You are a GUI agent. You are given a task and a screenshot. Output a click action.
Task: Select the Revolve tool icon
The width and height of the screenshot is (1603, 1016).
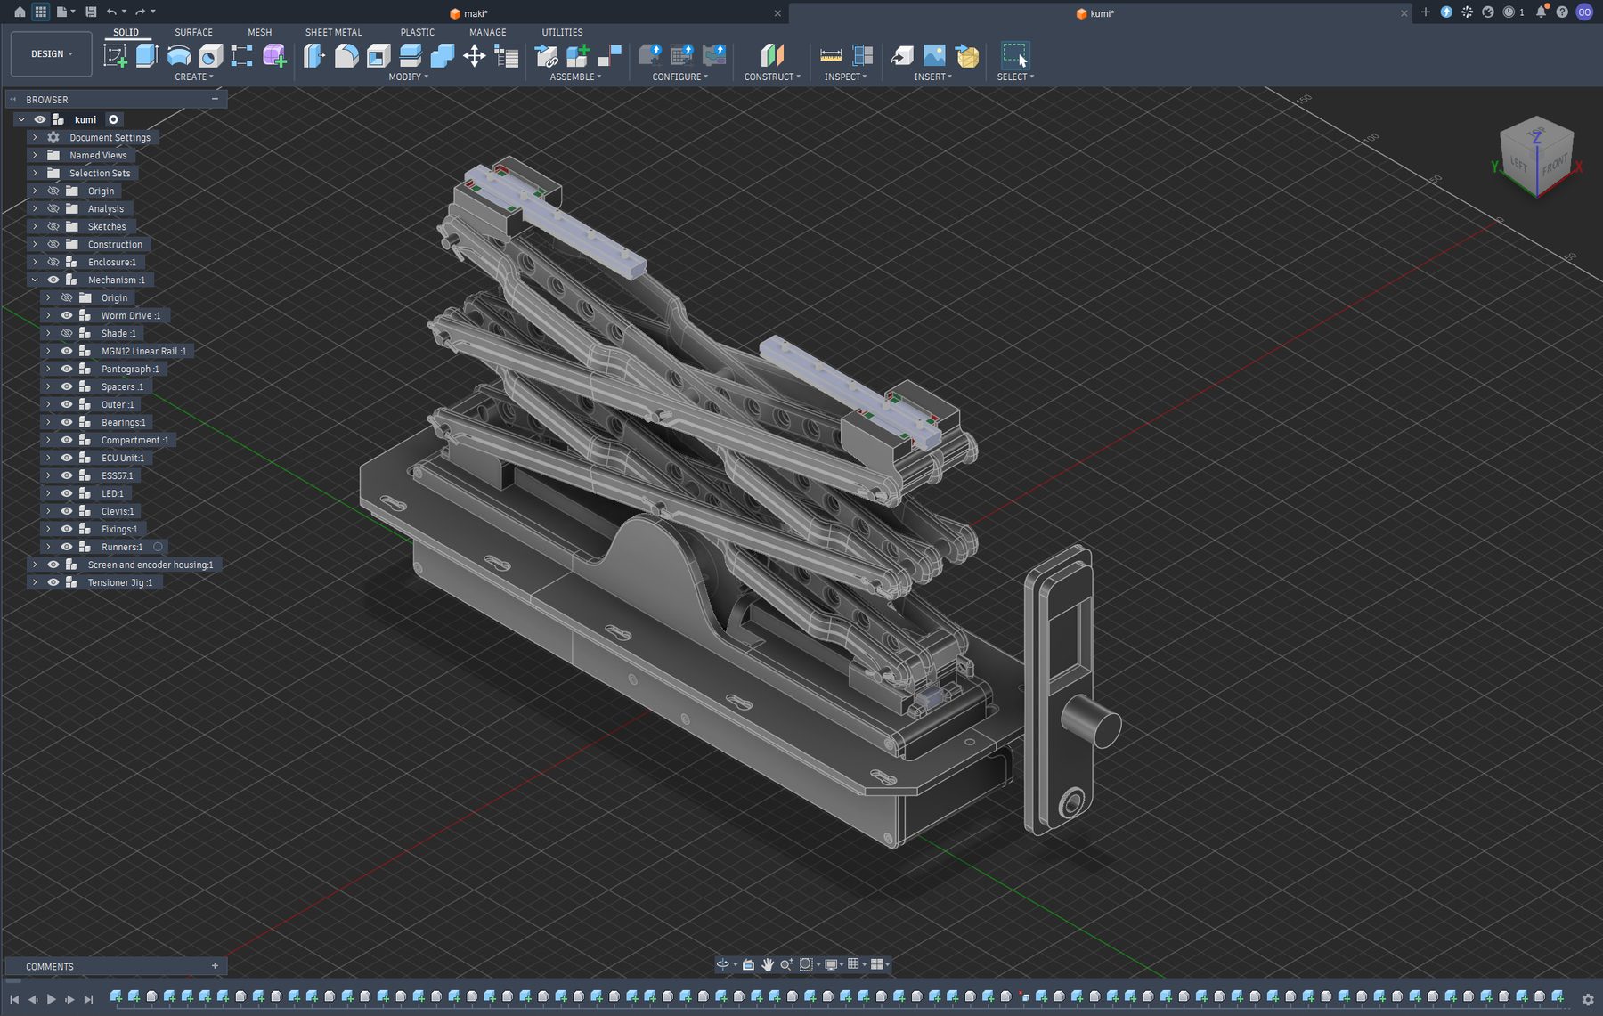(179, 55)
